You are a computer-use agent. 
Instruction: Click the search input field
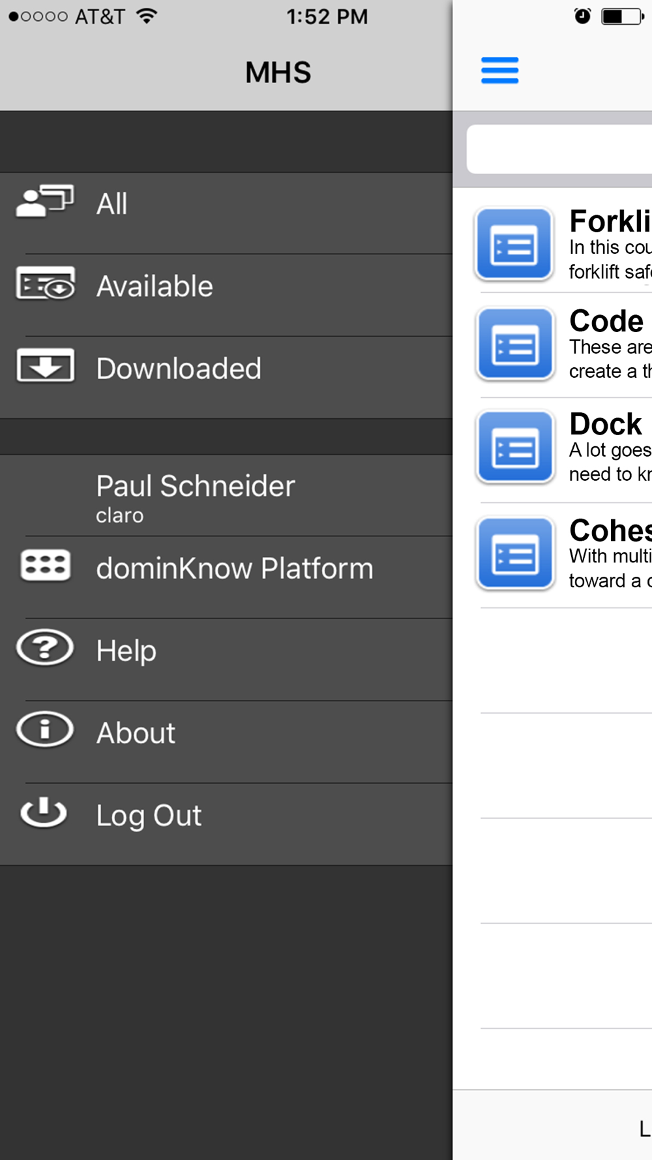click(561, 149)
